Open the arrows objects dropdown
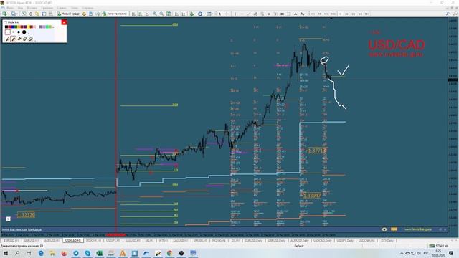The image size is (459, 258). click(x=306, y=14)
